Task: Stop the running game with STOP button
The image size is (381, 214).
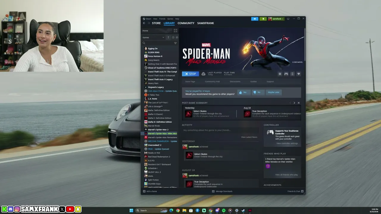Action: [x=190, y=74]
